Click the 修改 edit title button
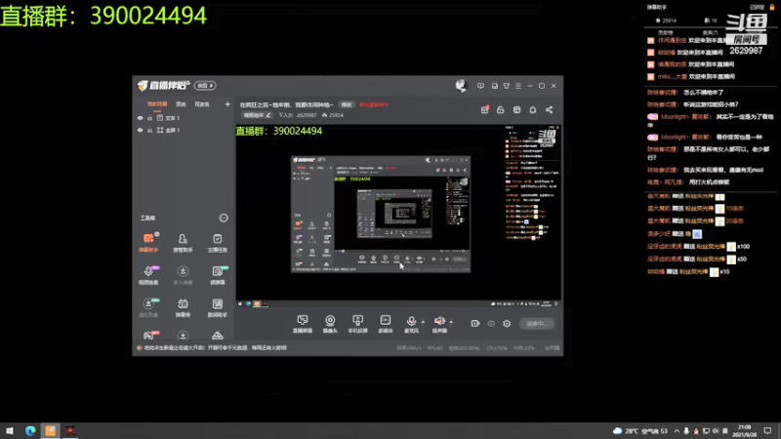Screen dimensions: 781x439 pyautogui.click(x=347, y=104)
